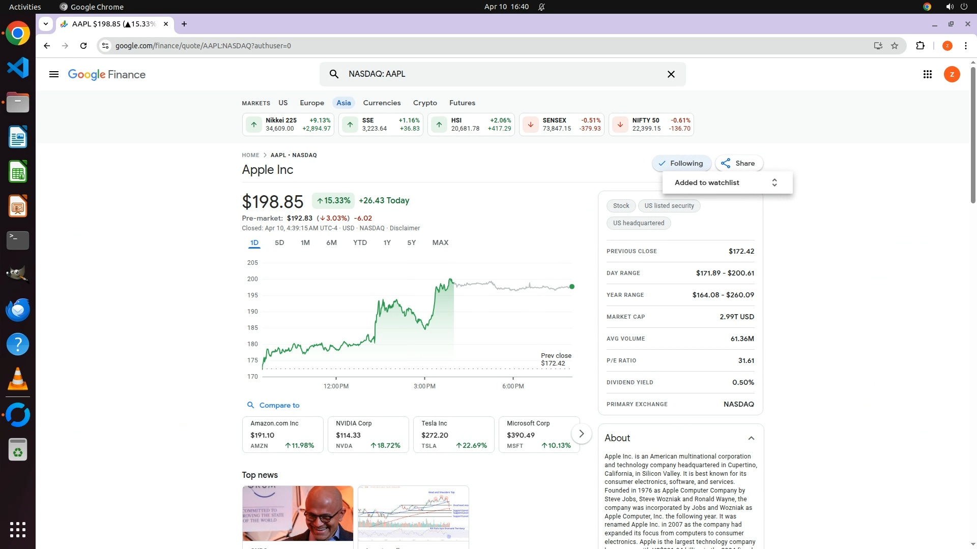Open the Chrome extensions puzzle icon
The width and height of the screenshot is (977, 549).
[x=920, y=46]
